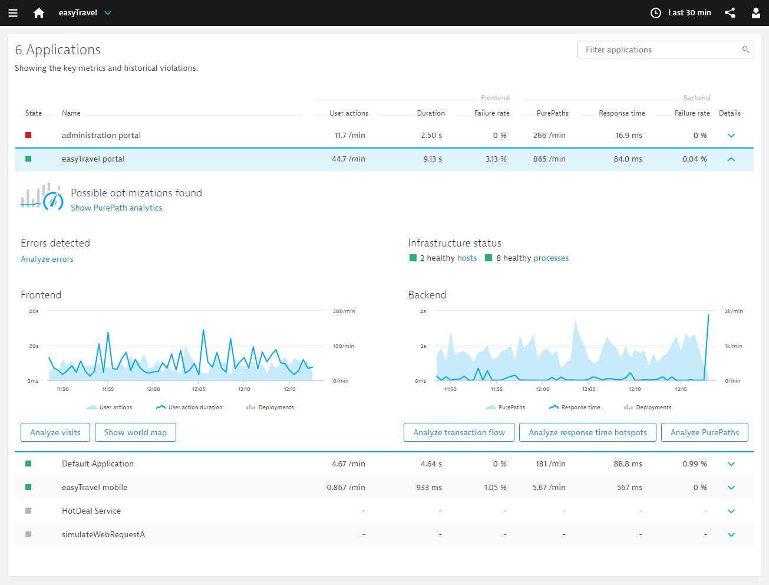Sort by PurePaths column header

pos(553,113)
